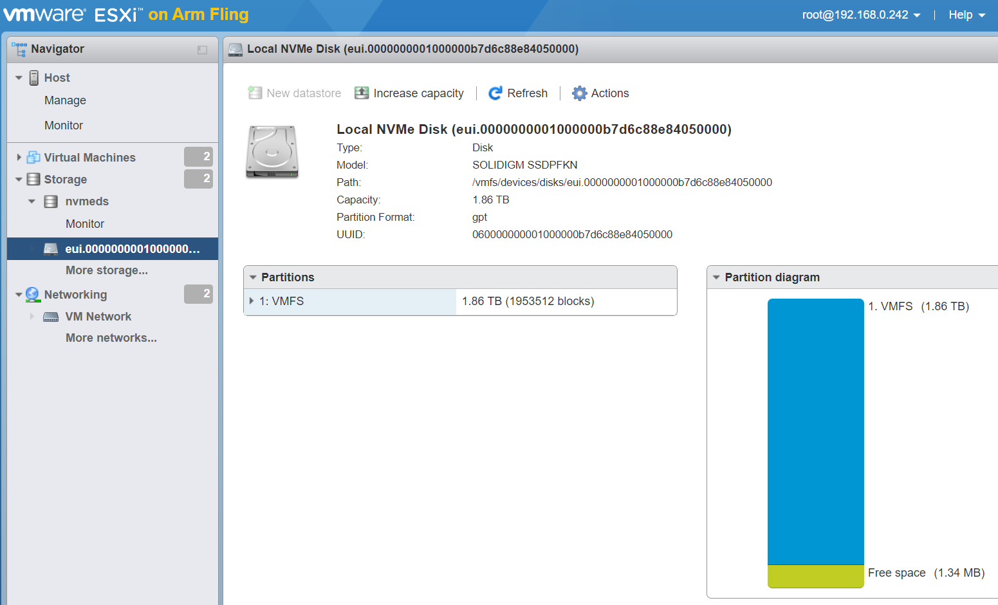Open the root@192.168.0.242 user menu
This screenshot has height=605, width=998.
[861, 15]
